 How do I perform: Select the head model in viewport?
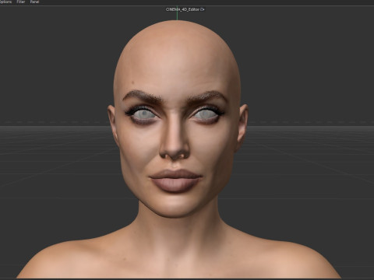coord(178,119)
